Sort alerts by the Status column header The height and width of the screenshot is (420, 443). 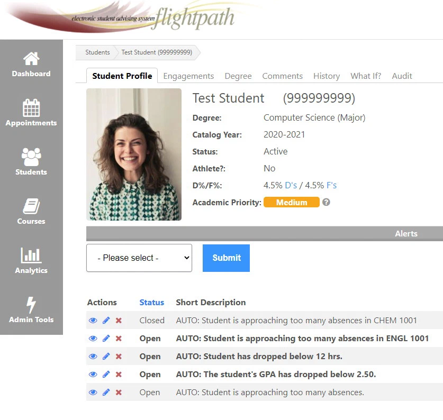click(x=152, y=302)
